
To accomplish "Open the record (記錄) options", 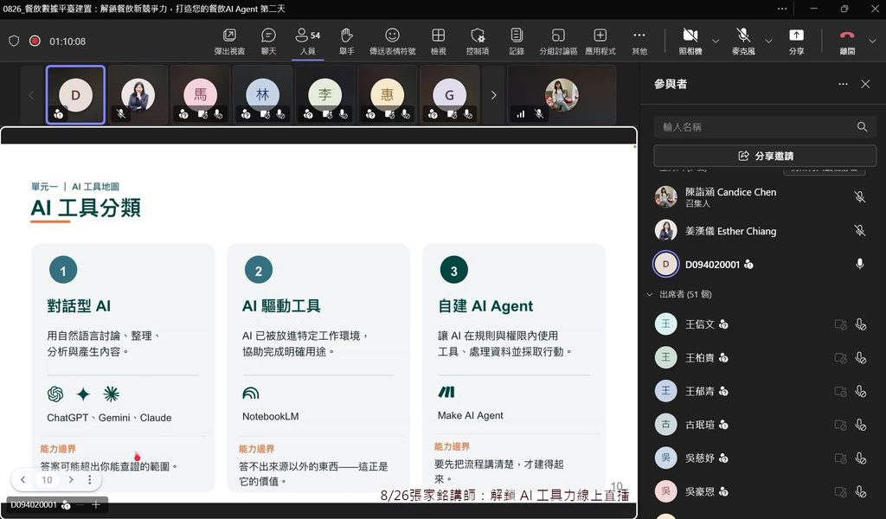I will (x=517, y=42).
